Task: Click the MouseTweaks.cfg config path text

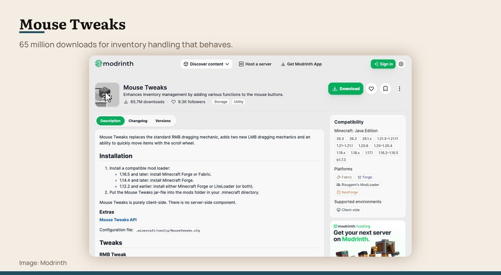Action: [x=168, y=230]
